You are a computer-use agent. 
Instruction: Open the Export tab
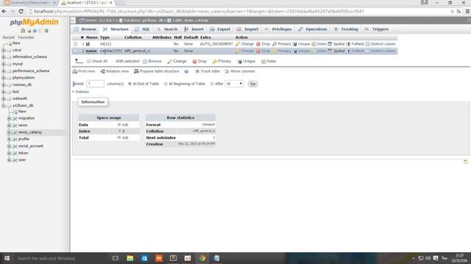(x=220, y=29)
